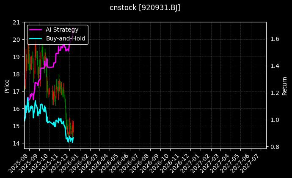
Task: Select the AI Strategy legend label
Action: pyautogui.click(x=62, y=30)
